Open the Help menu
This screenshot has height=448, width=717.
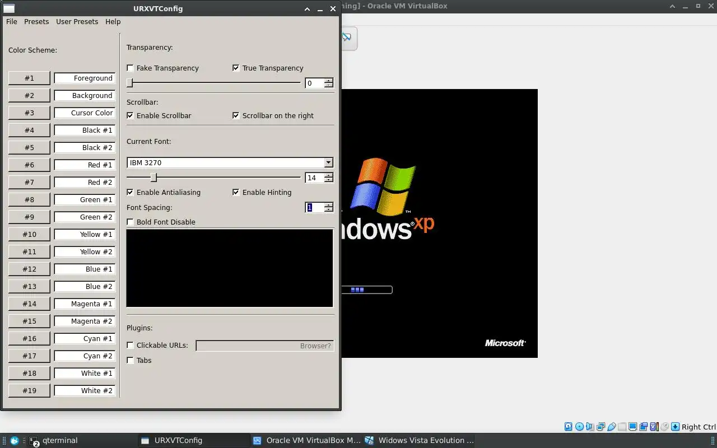pos(113,21)
